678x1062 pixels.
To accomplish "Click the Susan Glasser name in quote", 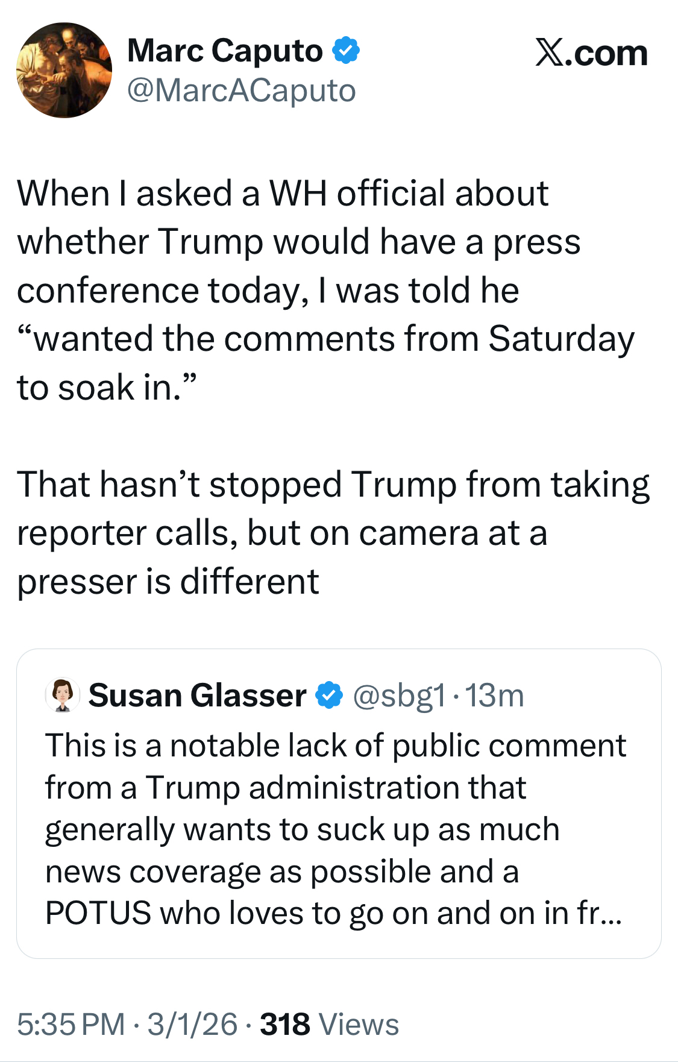I will click(197, 696).
